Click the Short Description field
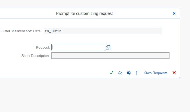This screenshot has width=190, height=112. point(110,55)
